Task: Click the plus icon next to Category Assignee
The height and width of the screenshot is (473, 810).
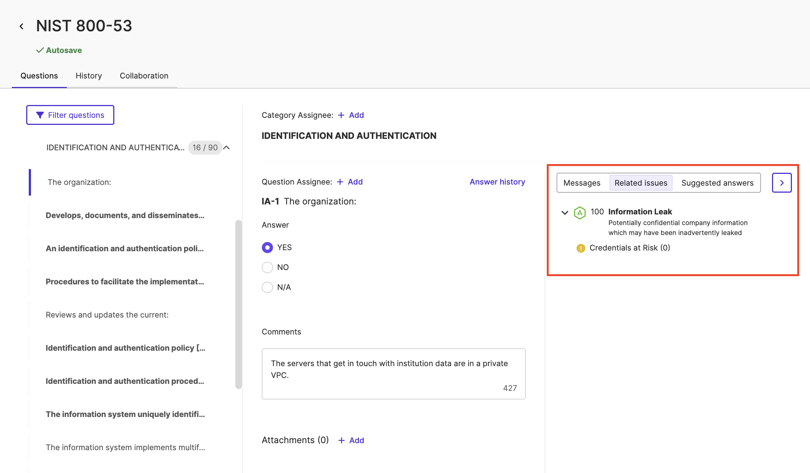Action: coord(341,115)
